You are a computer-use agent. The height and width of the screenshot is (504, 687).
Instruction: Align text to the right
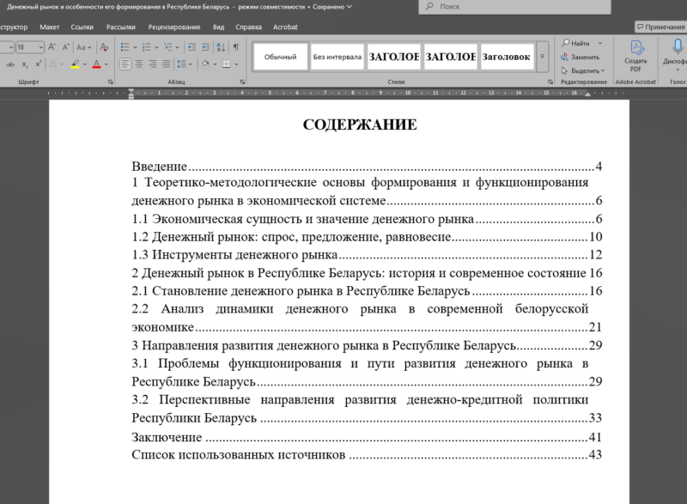point(153,64)
